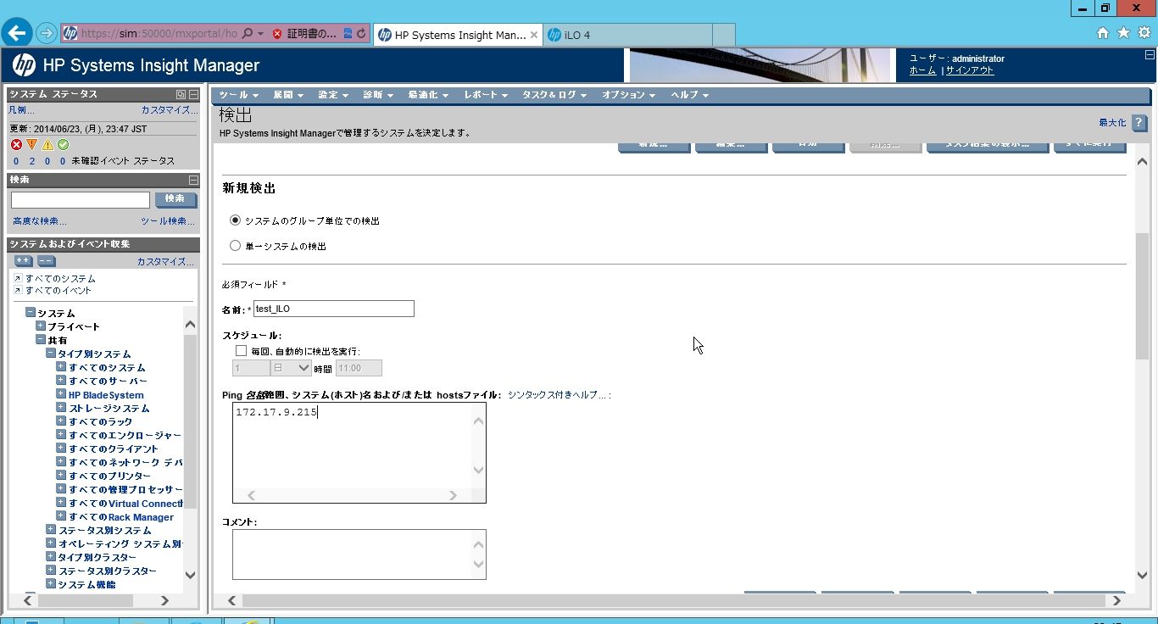Switch to the iLO 4 browser tab

[627, 35]
